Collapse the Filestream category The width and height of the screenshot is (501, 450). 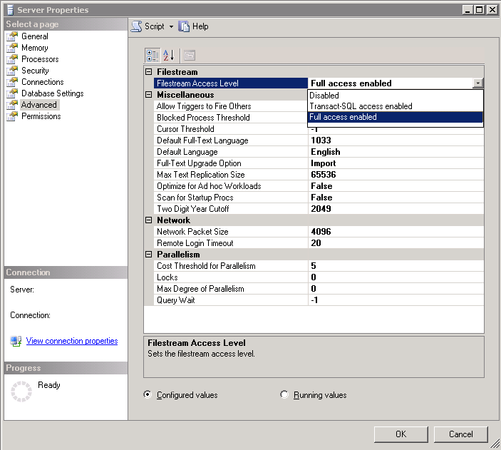pyautogui.click(x=148, y=71)
